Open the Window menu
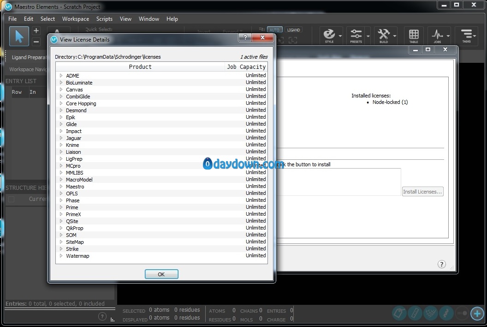The width and height of the screenshot is (487, 327). point(149,18)
